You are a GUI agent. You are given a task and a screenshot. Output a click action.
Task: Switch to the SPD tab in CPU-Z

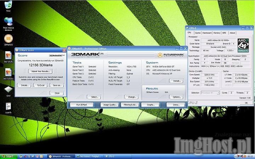pyautogui.click(x=224, y=33)
